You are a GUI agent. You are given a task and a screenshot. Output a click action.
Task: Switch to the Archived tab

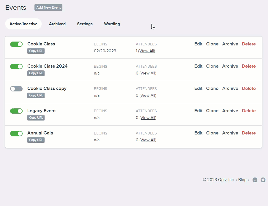click(x=57, y=24)
